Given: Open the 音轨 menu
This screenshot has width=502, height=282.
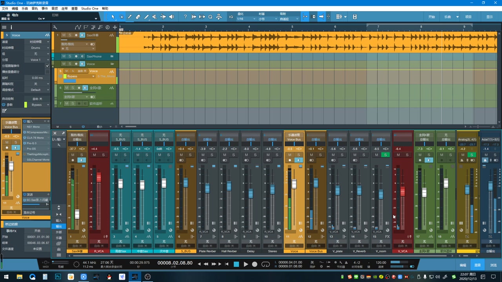Looking at the screenshot, I should pyautogui.click(x=35, y=8).
